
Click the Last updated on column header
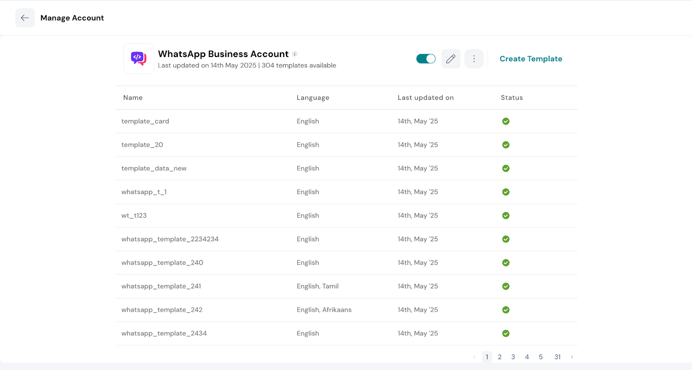pyautogui.click(x=426, y=98)
